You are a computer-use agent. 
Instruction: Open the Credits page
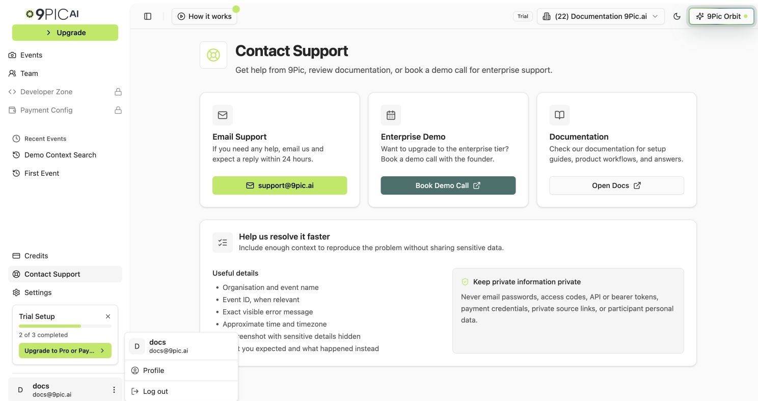point(65,256)
